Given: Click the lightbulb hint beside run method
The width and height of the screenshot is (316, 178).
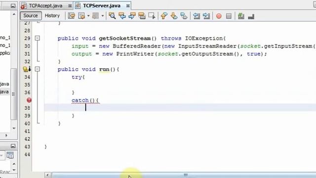Looking at the screenshot, I should click(25, 69).
